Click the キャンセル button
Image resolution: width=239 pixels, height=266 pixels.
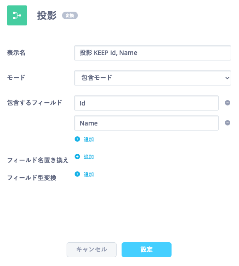coord(92,250)
